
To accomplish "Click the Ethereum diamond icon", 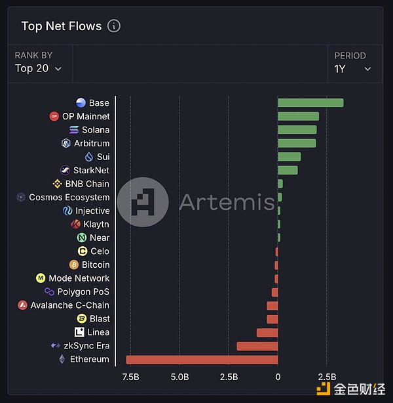I will 62,359.
